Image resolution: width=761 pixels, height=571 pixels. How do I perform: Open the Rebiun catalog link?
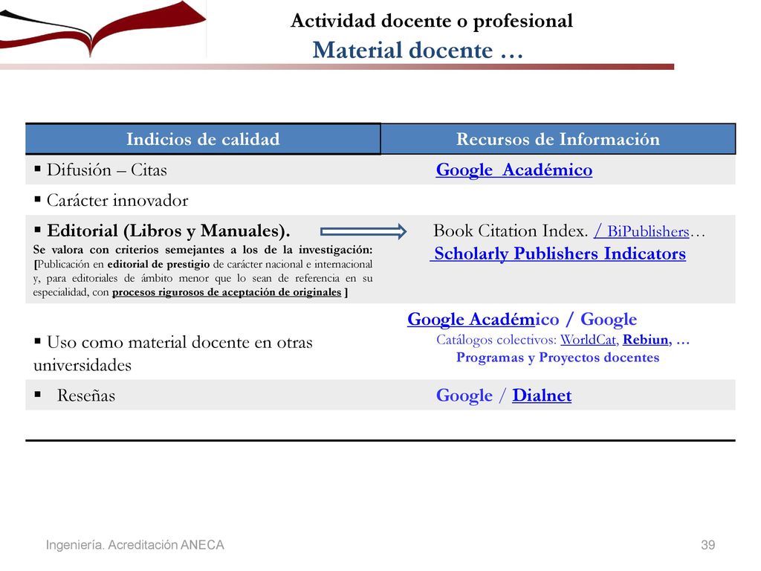[x=646, y=339]
